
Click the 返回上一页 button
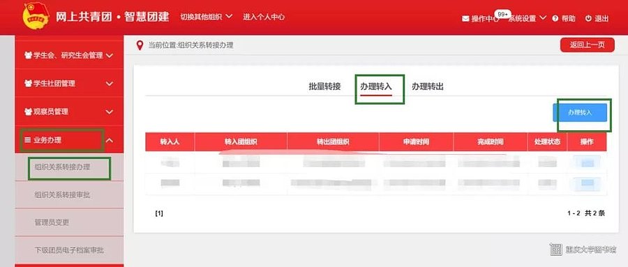click(587, 45)
